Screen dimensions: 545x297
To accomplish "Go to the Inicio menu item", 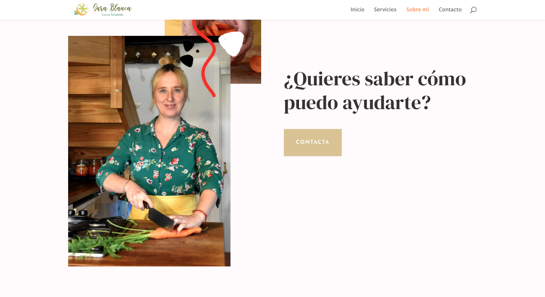I will point(357,9).
